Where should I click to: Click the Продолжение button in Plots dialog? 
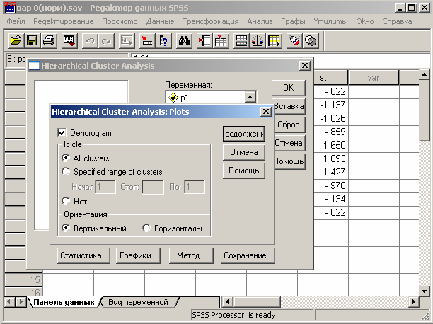244,134
